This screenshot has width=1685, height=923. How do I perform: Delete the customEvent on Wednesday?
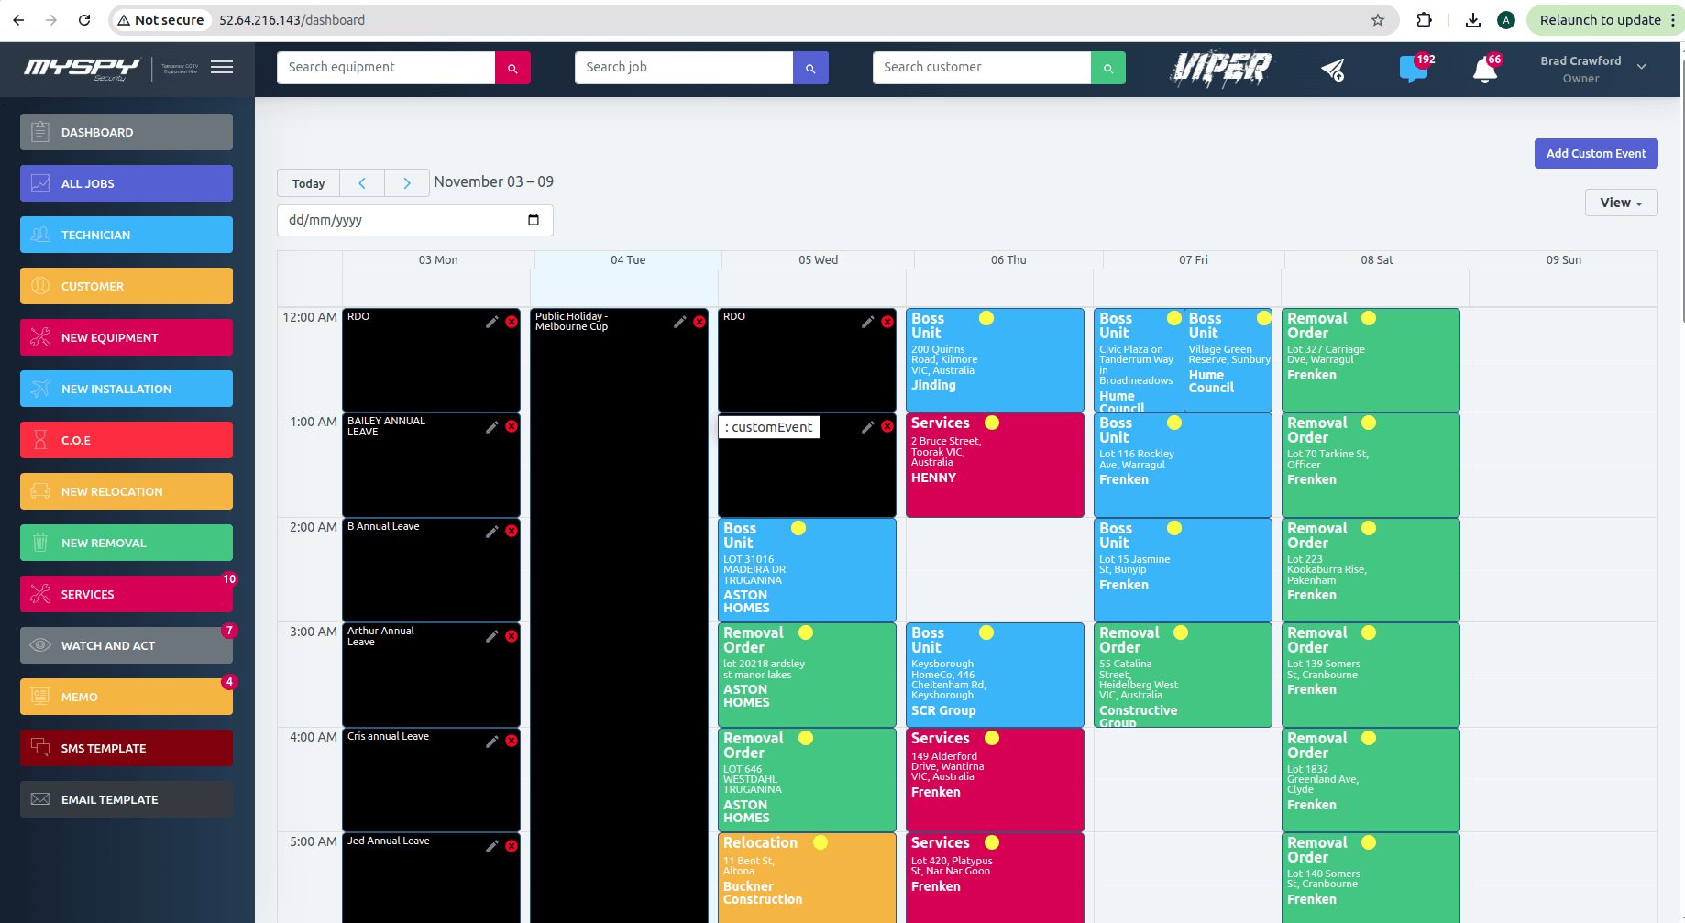tap(886, 426)
